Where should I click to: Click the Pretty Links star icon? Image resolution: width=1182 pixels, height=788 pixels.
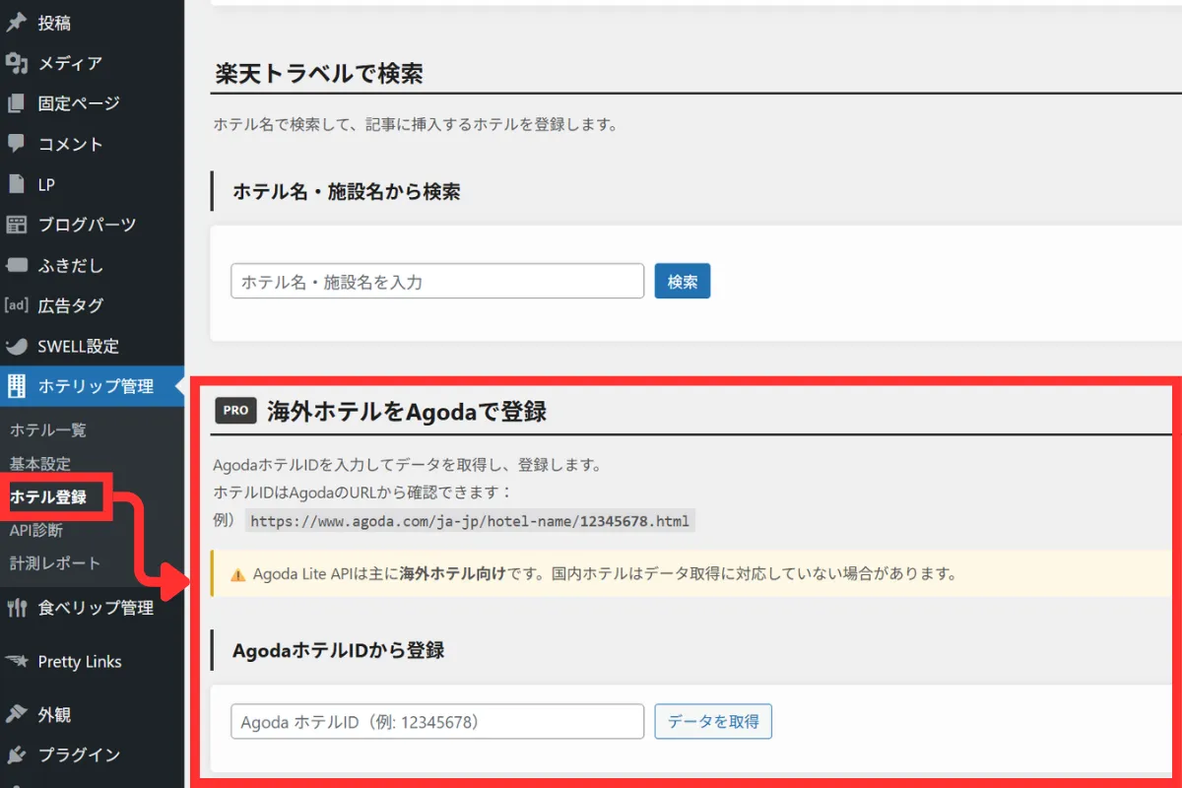click(16, 662)
